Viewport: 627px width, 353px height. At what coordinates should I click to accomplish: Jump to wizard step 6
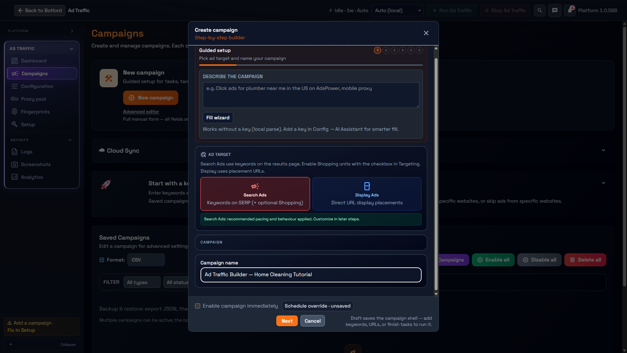(419, 50)
